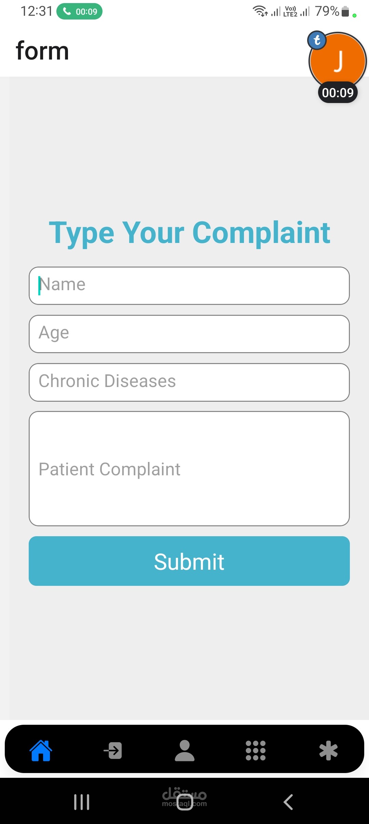Viewport: 369px width, 824px height.
Task: Tap the home icon in bottom navigation
Action: tap(41, 750)
